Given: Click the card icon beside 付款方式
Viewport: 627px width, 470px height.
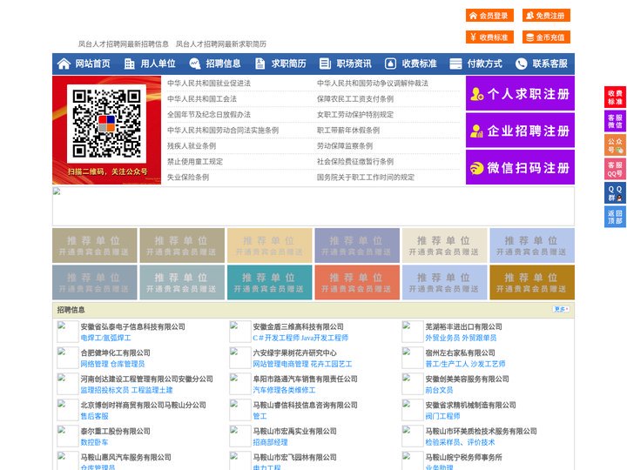Looking at the screenshot, I should pos(455,64).
